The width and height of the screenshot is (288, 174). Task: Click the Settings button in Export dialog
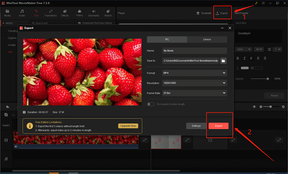click(196, 126)
